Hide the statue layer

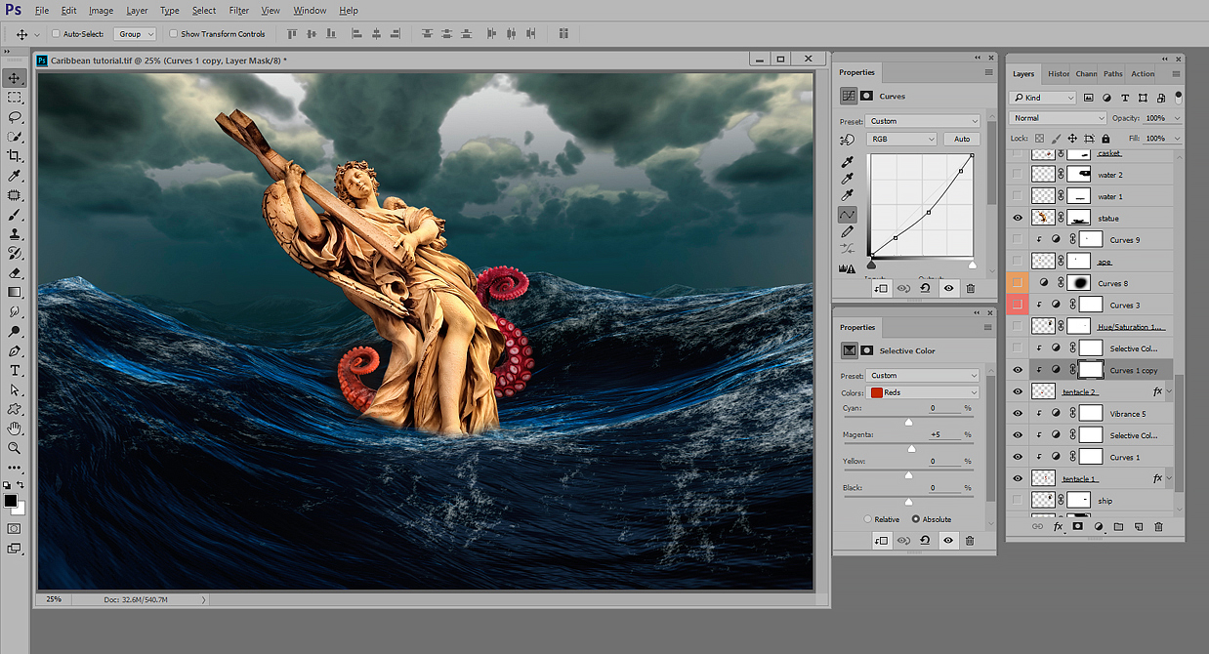tap(1018, 219)
